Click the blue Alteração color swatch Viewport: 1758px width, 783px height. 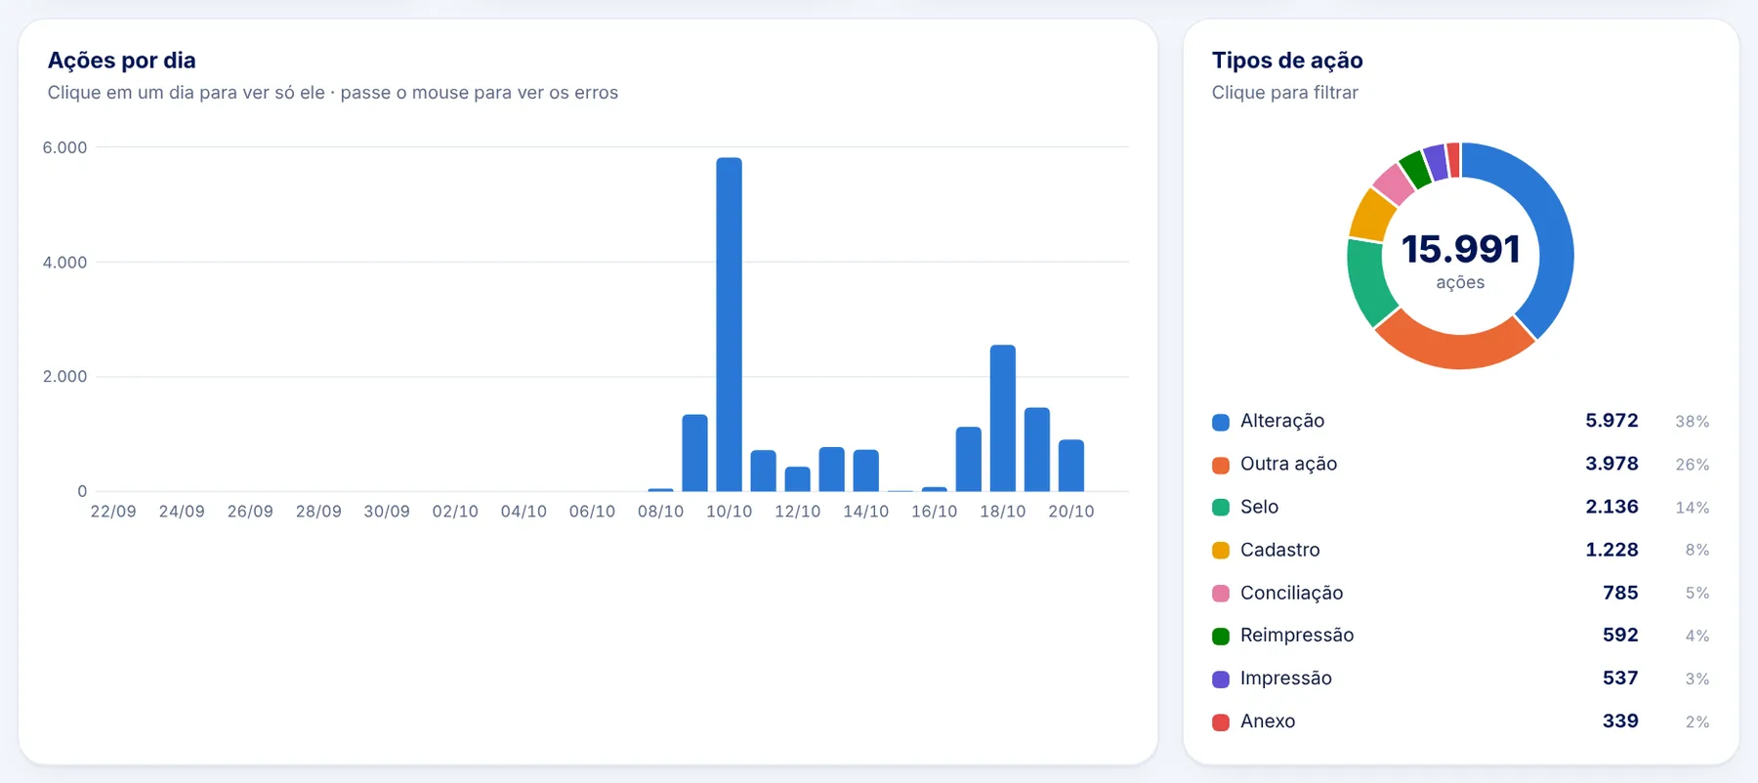pos(1221,422)
